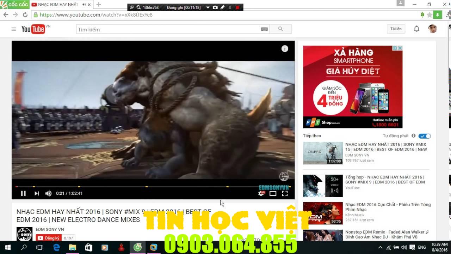This screenshot has height=254, width=451.
Task: Expand the screen recorder dropdown arrow
Action: pyautogui.click(x=208, y=7)
